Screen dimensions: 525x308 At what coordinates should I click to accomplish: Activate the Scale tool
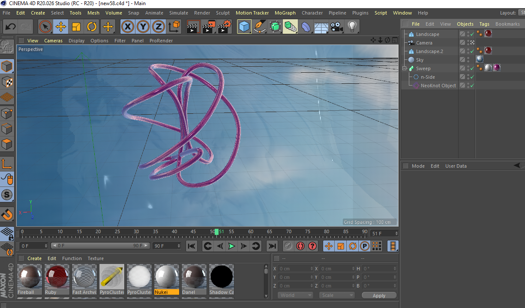click(x=76, y=27)
